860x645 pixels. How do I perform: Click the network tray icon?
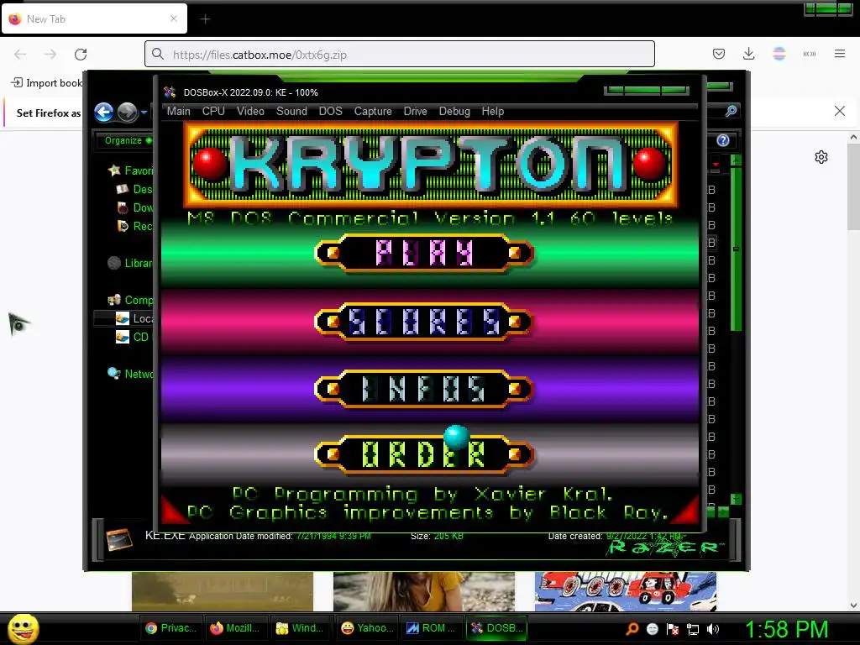click(x=693, y=628)
